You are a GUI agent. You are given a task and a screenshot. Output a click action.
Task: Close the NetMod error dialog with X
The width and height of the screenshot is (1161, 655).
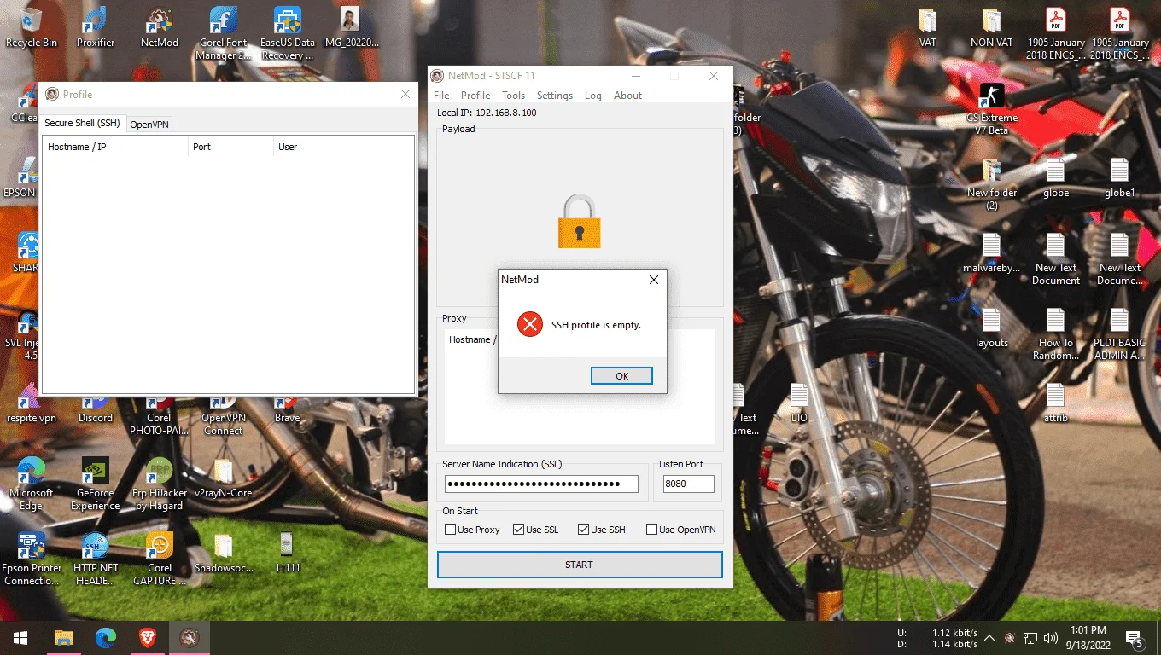tap(654, 280)
